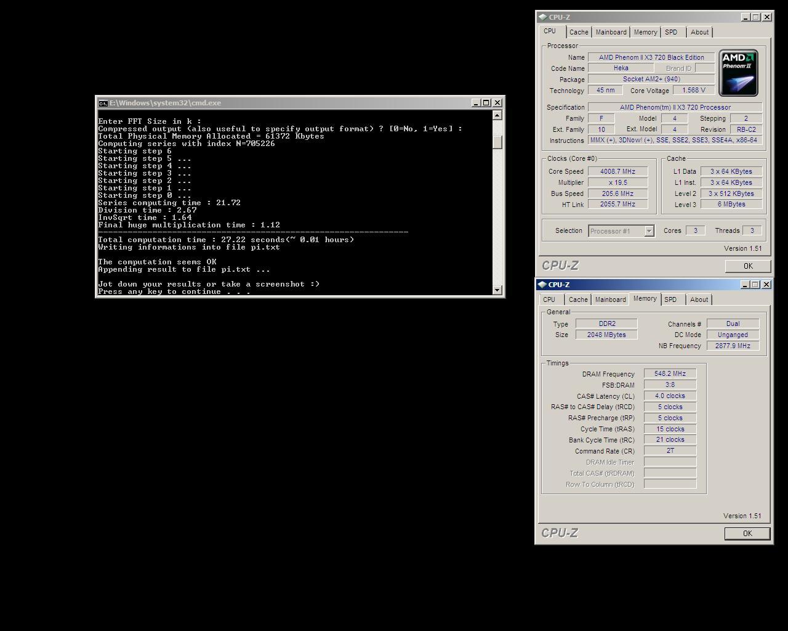Click Cores value 3
This screenshot has height=631, width=788.
coord(696,230)
